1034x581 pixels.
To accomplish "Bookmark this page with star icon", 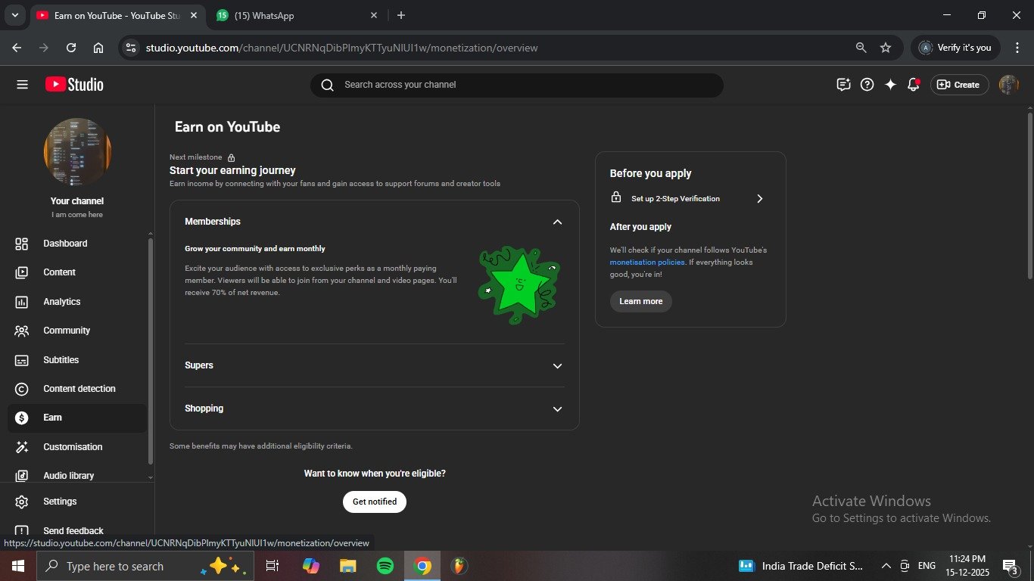I will coord(886,48).
